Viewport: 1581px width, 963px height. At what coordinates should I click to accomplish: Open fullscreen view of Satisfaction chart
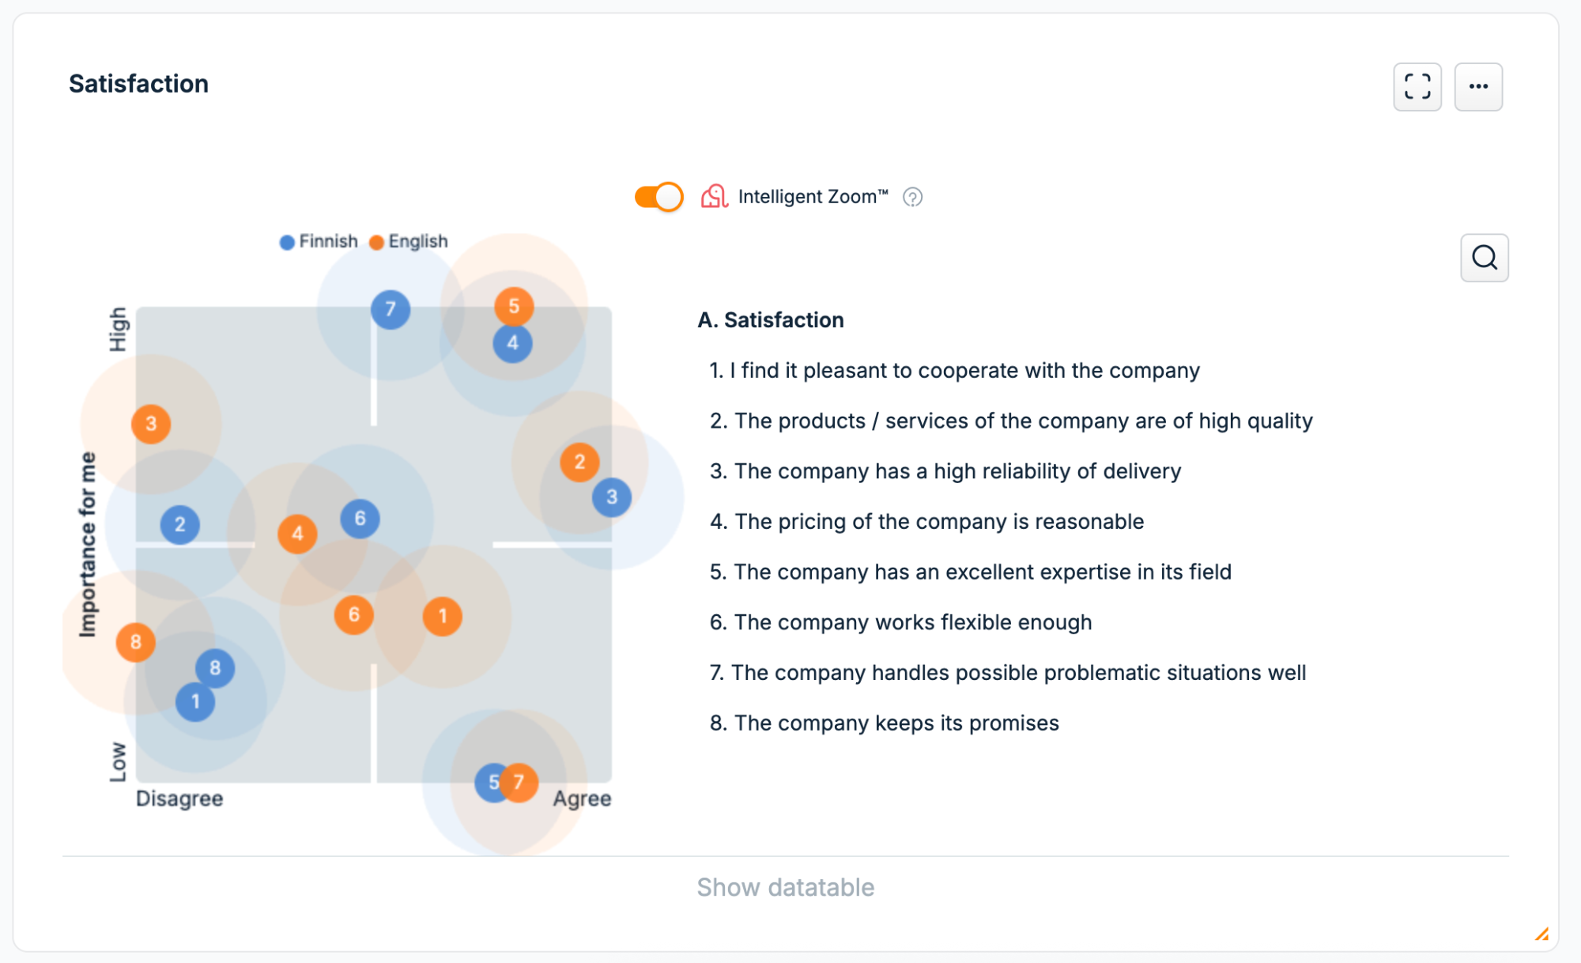[1417, 87]
